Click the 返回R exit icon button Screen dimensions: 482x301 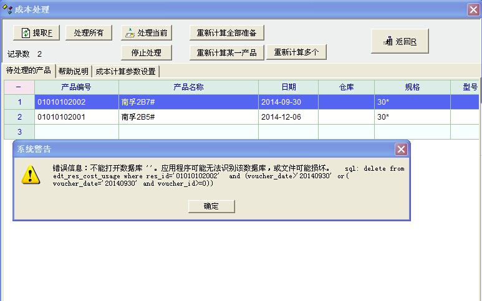click(x=389, y=42)
